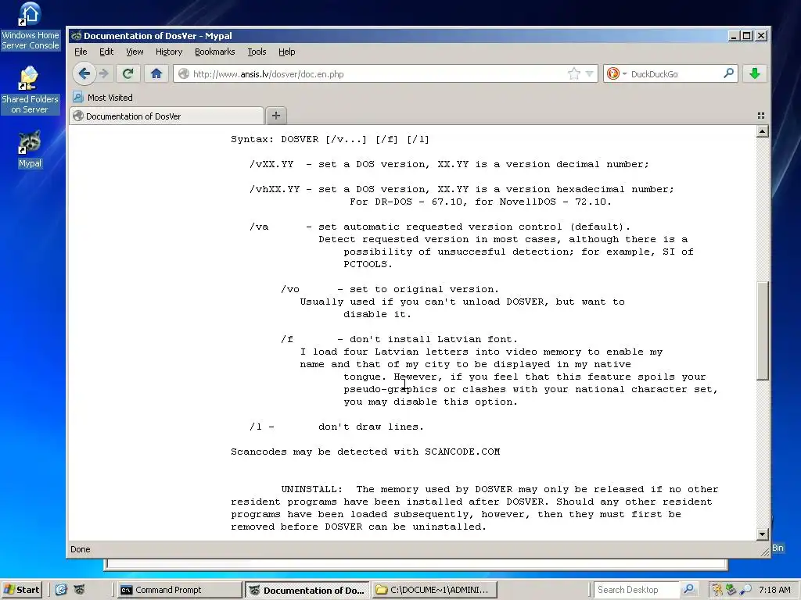This screenshot has height=600, width=801.
Task: Click the page scrollbar down arrow
Action: click(762, 534)
